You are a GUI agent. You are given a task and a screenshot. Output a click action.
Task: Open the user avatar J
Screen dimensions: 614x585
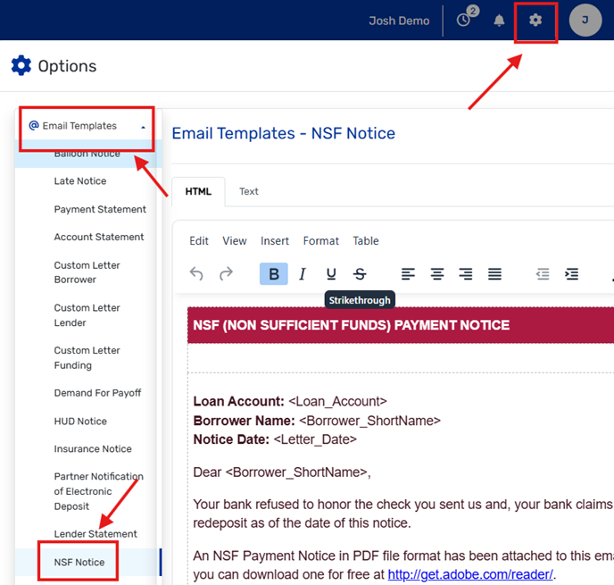[x=585, y=20]
